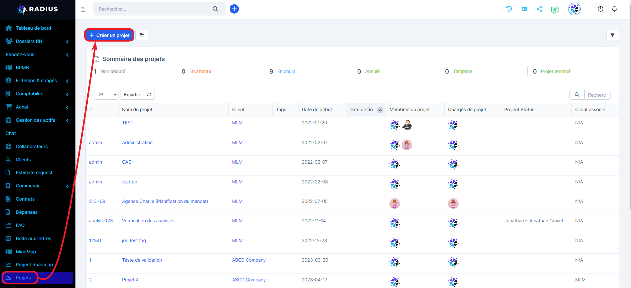Viewport: 631px width, 288px height.
Task: Click the share icon in header
Action: (539, 9)
